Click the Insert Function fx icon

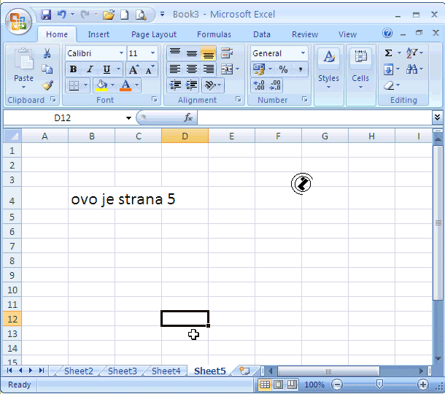(x=188, y=117)
